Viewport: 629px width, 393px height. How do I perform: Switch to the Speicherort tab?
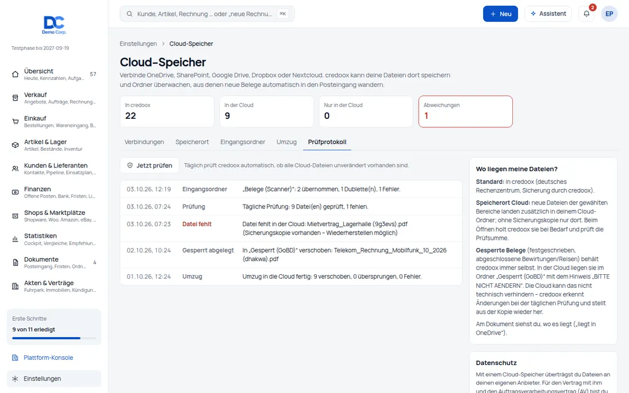click(192, 142)
